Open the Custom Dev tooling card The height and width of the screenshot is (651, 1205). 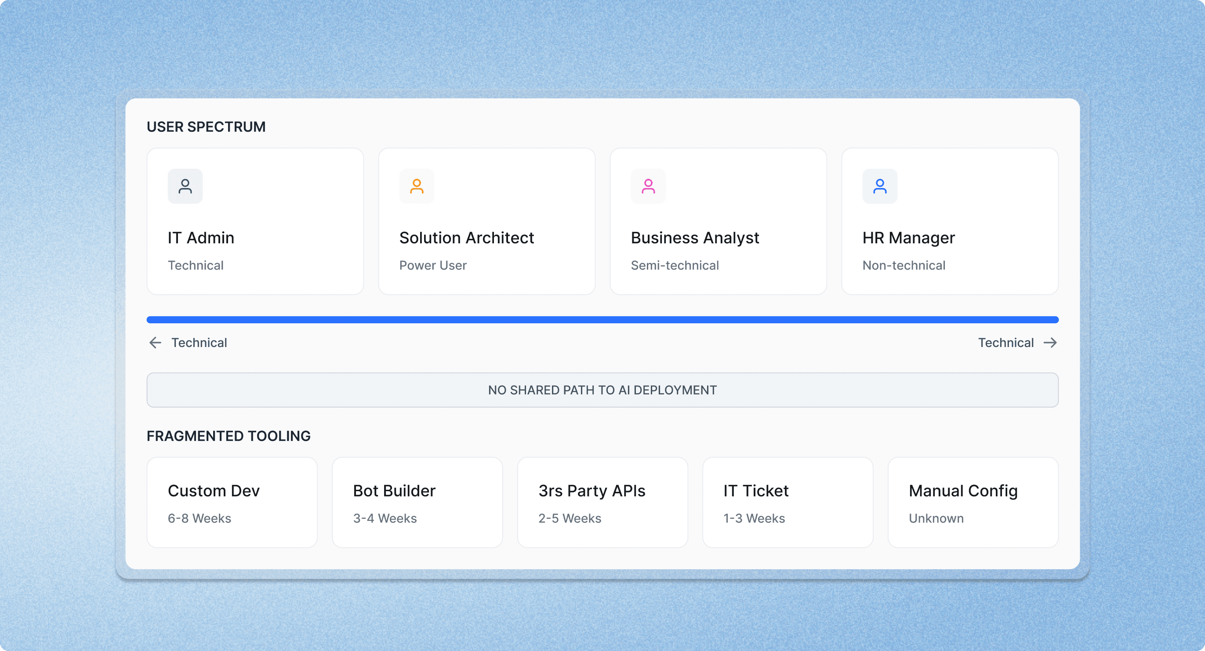pyautogui.click(x=232, y=503)
